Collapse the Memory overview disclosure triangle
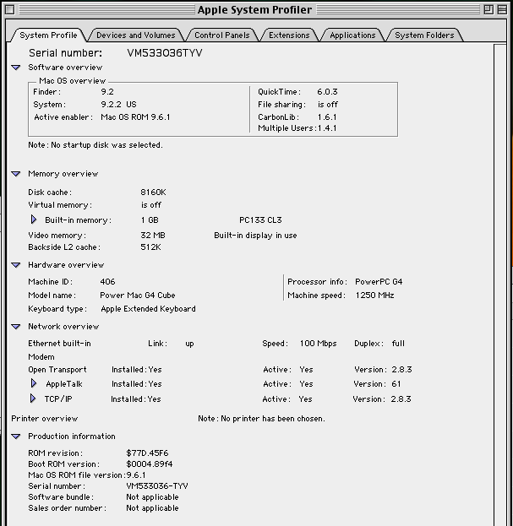This screenshot has height=526, width=513. pos(16,174)
